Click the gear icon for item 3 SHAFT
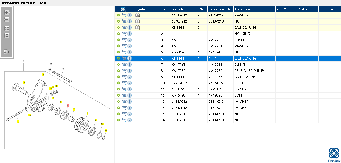Image resolution: width=341 pixels, height=163 pixels. tap(118, 40)
